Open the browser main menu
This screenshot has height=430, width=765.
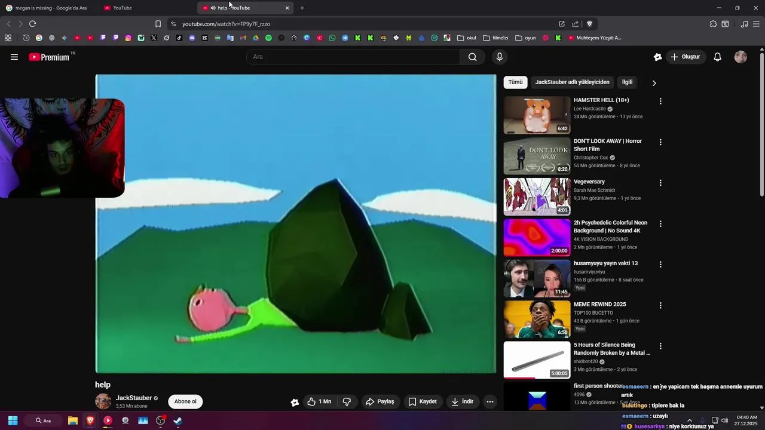[x=757, y=24]
